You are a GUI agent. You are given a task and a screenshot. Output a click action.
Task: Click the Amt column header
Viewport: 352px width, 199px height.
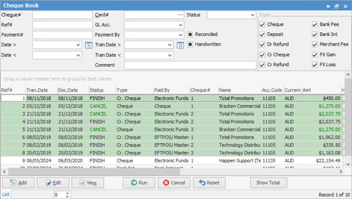click(321, 90)
